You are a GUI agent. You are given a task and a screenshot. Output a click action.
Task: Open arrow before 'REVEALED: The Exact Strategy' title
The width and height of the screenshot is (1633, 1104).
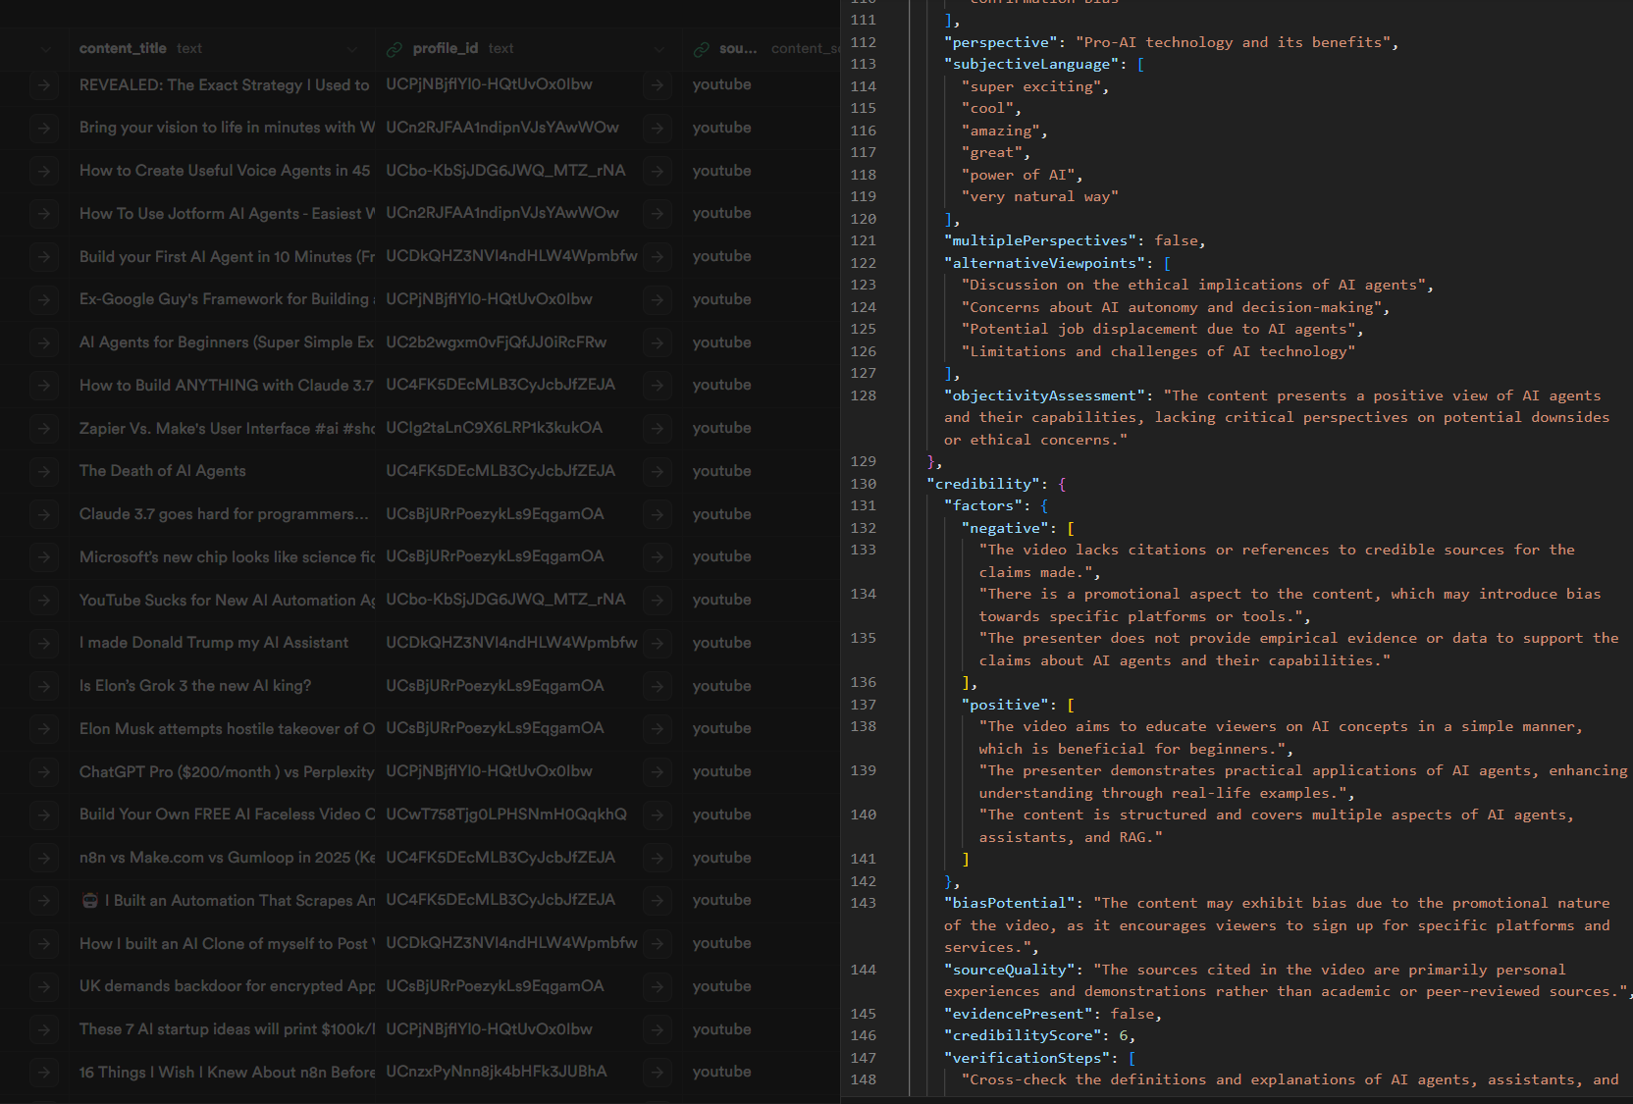point(43,85)
